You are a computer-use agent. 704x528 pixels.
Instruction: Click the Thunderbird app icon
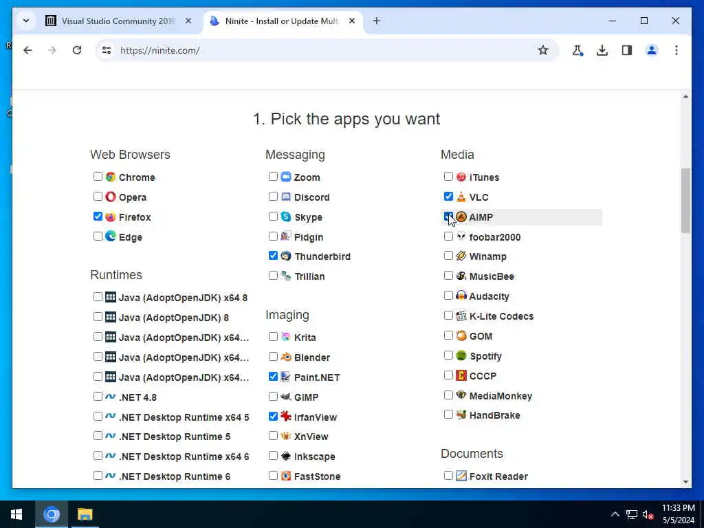tap(286, 256)
